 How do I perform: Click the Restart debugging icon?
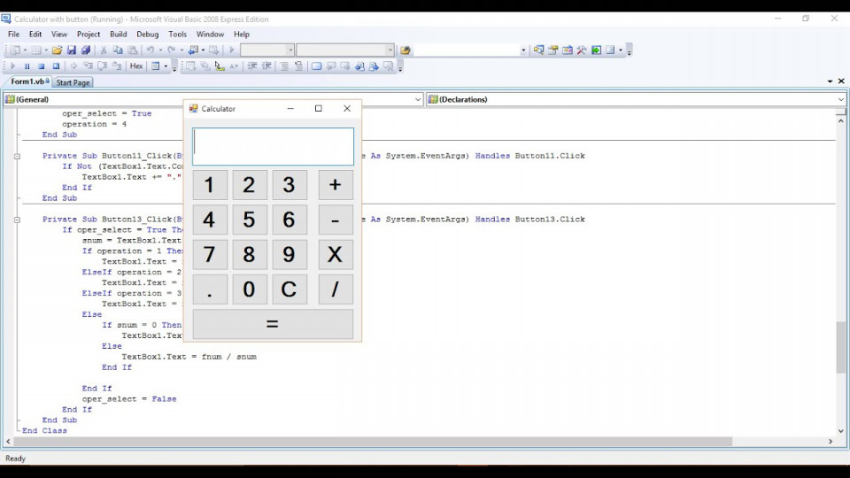click(x=56, y=66)
